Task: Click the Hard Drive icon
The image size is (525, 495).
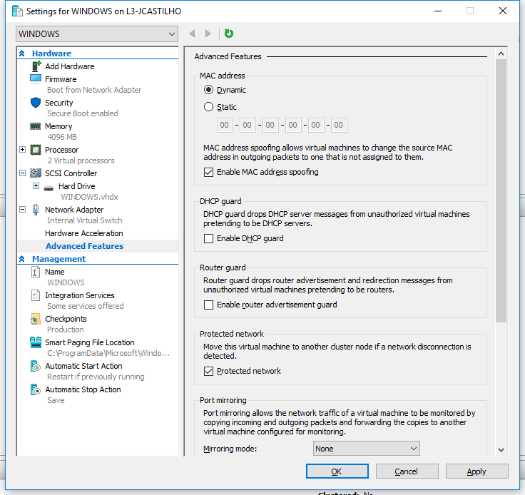Action: (x=49, y=187)
